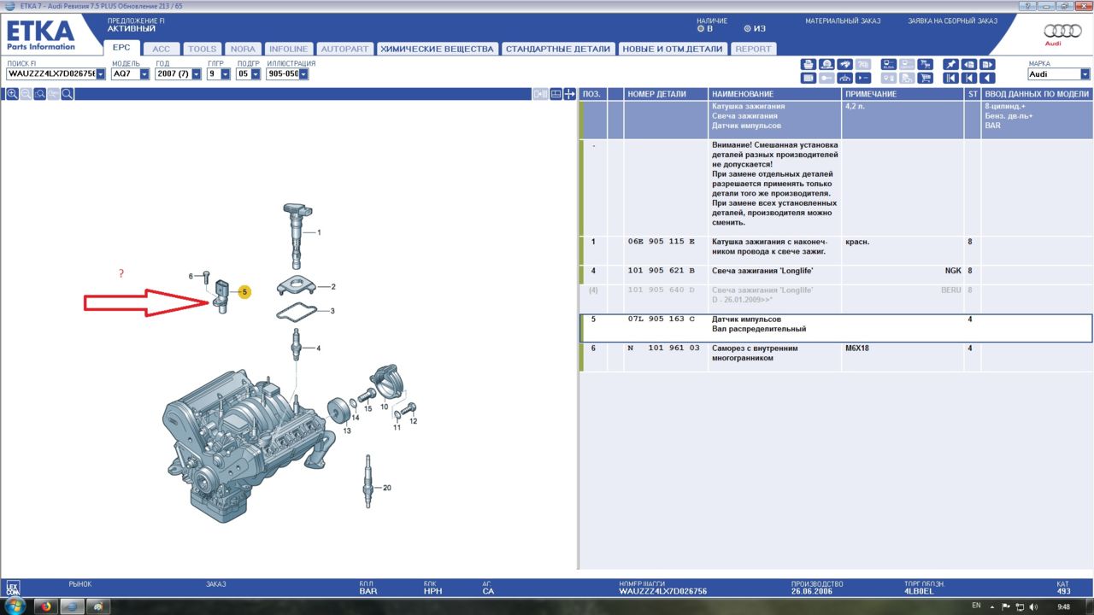Image resolution: width=1094 pixels, height=615 pixels.
Task: Click the single left arrow navigation icon
Action: coord(987,78)
